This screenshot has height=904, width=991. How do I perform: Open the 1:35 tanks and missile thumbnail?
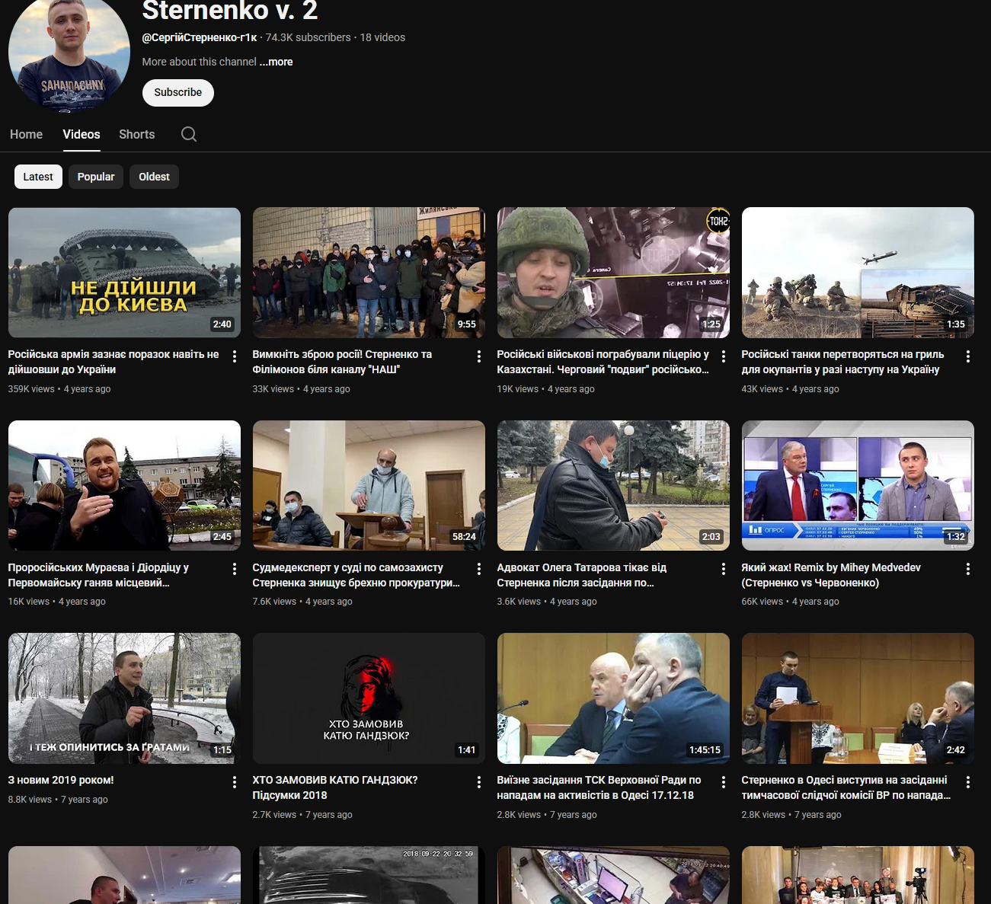click(x=858, y=273)
